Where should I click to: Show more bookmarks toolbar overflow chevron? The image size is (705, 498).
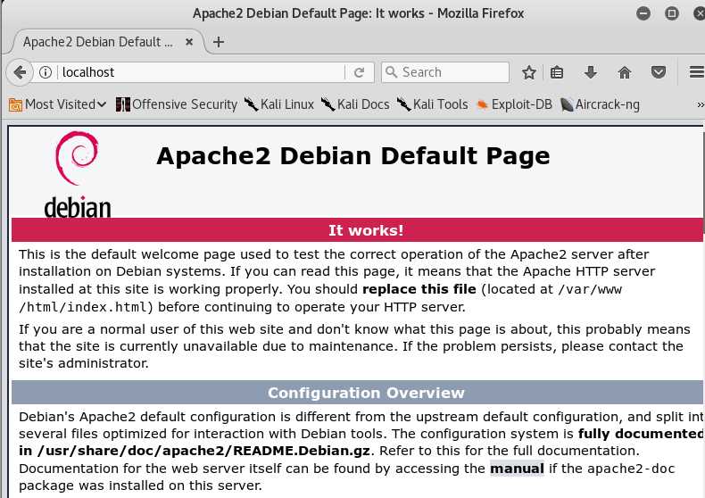[x=700, y=104]
